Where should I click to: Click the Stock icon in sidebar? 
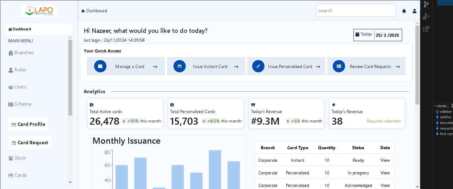tap(11, 158)
